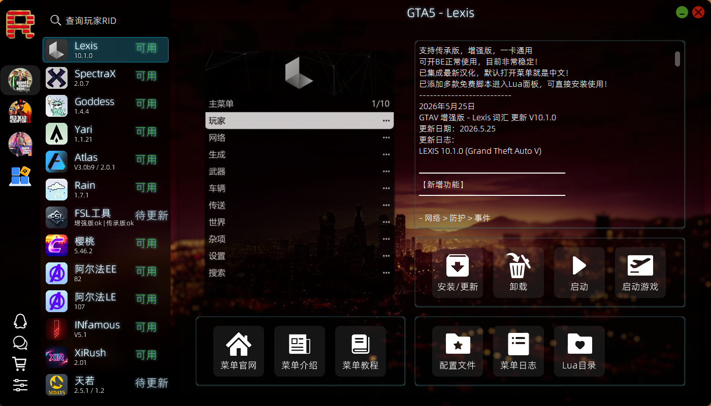Image resolution: width=711 pixels, height=406 pixels.
Task: Click the red R logo at top left
Action: pos(20,24)
